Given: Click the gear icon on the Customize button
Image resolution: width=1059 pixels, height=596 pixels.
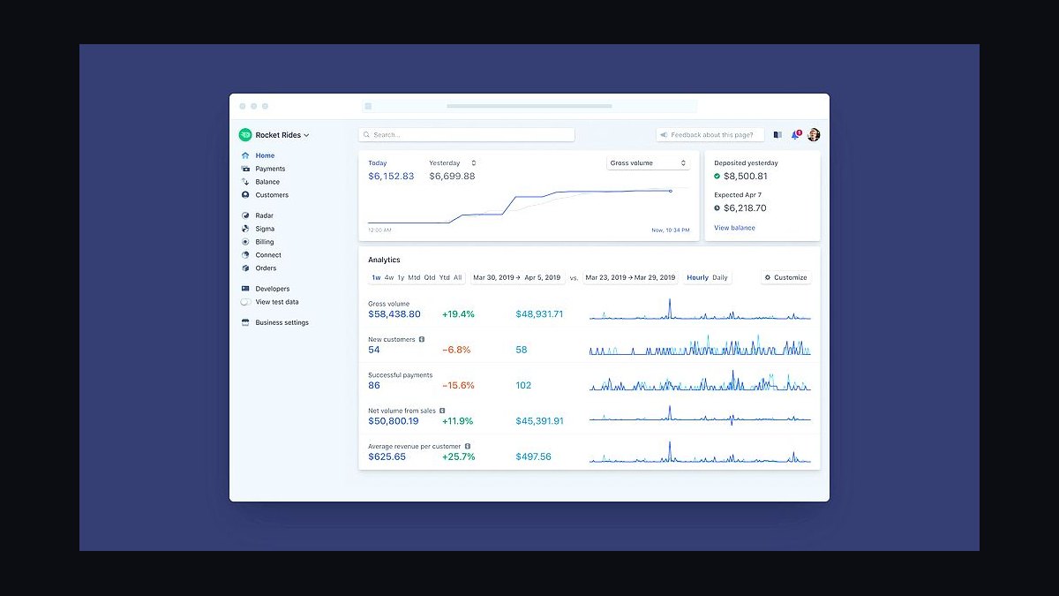Looking at the screenshot, I should tap(768, 277).
